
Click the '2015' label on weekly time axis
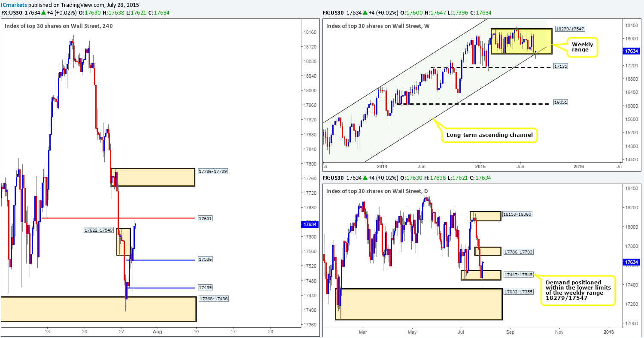480,166
